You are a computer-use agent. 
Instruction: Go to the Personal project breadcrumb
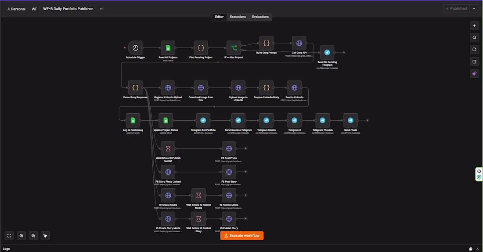[16, 9]
